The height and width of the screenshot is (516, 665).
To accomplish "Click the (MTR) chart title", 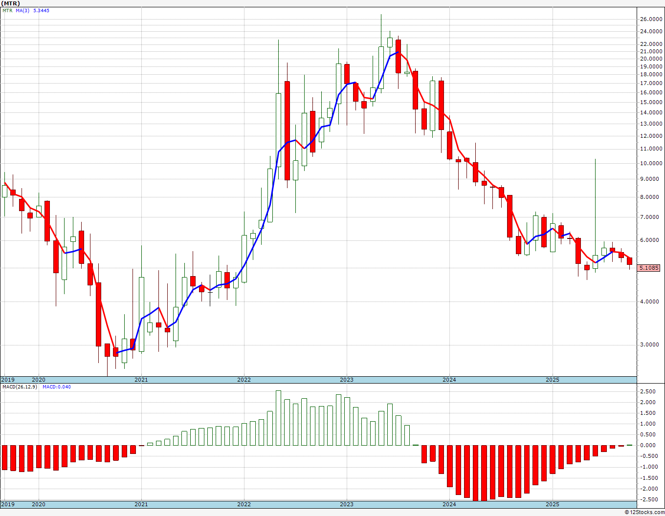I will (x=11, y=3).
